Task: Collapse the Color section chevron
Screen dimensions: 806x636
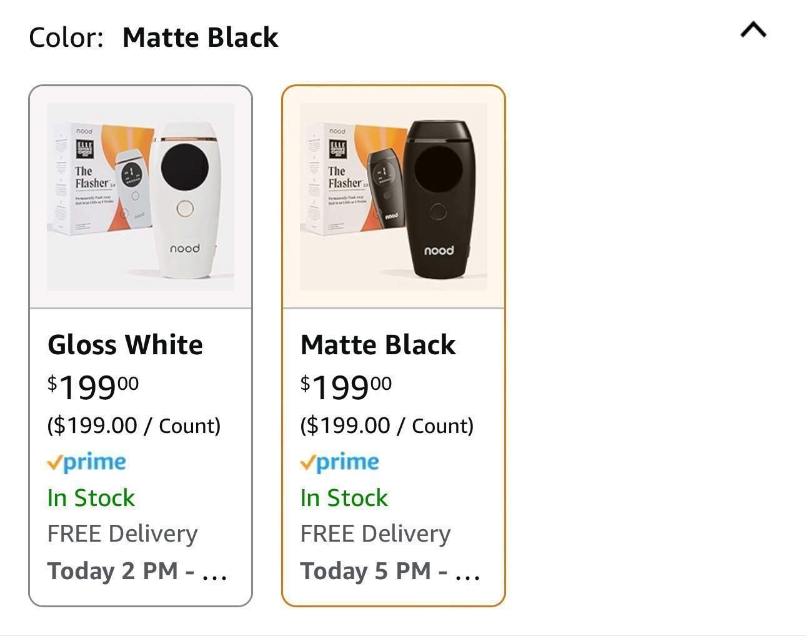Action: click(754, 30)
